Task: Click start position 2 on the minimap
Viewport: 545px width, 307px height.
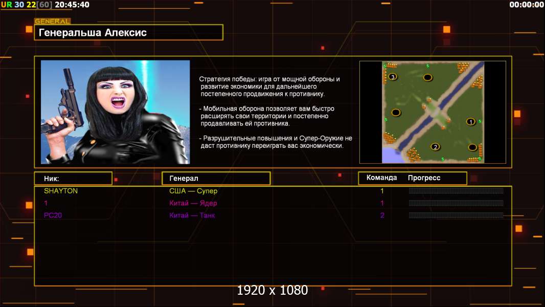Action: [x=435, y=147]
